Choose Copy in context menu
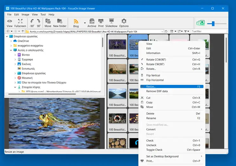Screen dimensions: 236x166 coord(172,102)
